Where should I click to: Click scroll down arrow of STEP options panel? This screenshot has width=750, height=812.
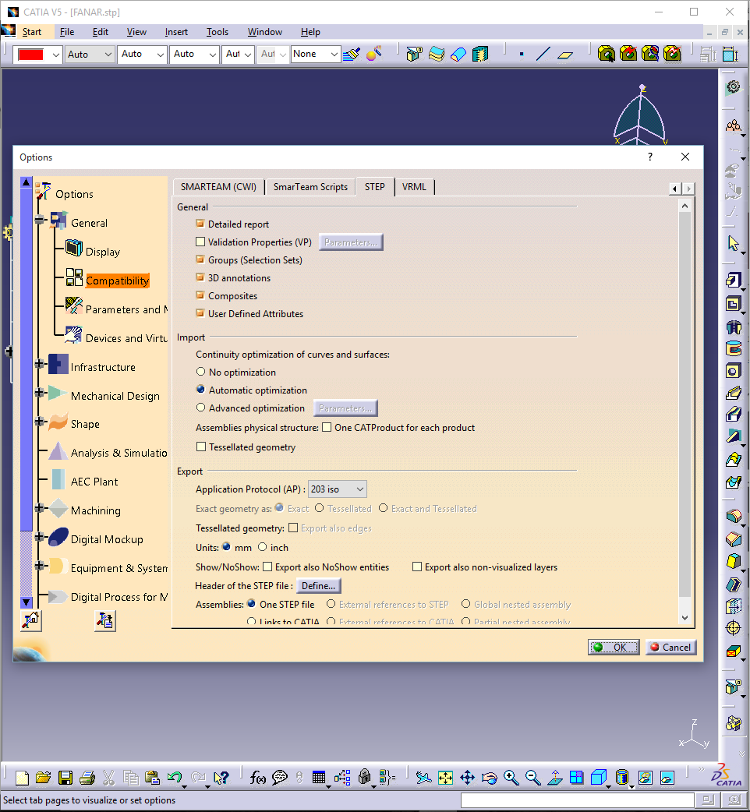[x=685, y=618]
